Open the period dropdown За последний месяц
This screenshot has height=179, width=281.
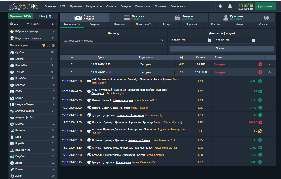click(113, 40)
